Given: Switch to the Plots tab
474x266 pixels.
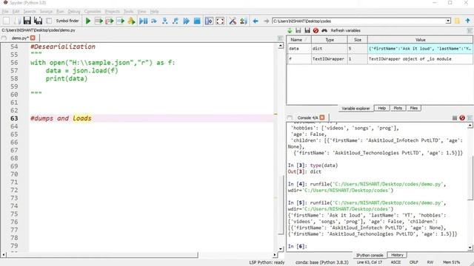Looking at the screenshot, I should (x=398, y=108).
